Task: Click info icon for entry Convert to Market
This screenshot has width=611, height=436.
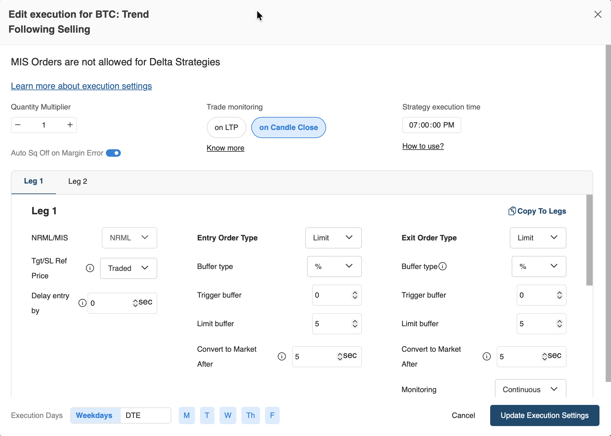Action: (282, 356)
